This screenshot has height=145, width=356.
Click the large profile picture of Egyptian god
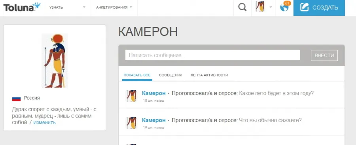click(55, 61)
